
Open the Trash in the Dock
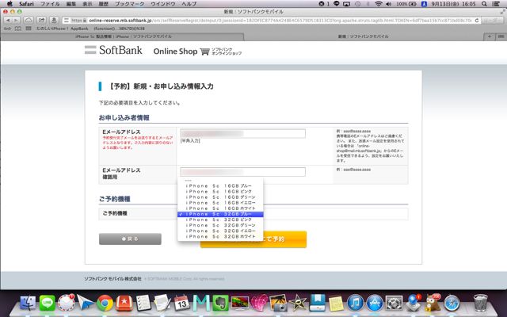pyautogui.click(x=480, y=303)
